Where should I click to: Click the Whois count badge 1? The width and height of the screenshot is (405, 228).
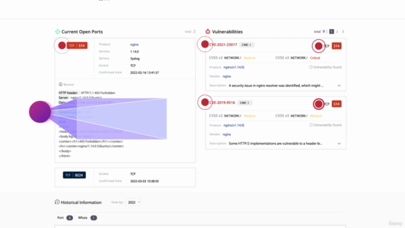[94, 218]
